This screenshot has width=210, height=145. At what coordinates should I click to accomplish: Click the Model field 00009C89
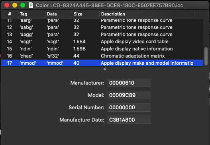129,95
